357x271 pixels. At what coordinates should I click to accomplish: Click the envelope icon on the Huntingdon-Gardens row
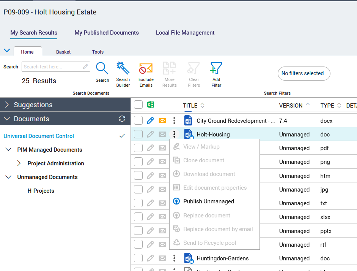coord(162,258)
